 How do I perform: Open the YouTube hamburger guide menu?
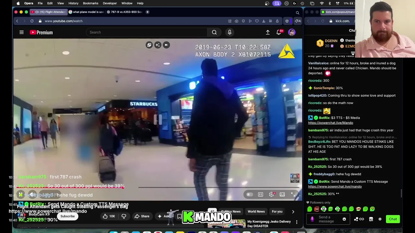pos(21,32)
